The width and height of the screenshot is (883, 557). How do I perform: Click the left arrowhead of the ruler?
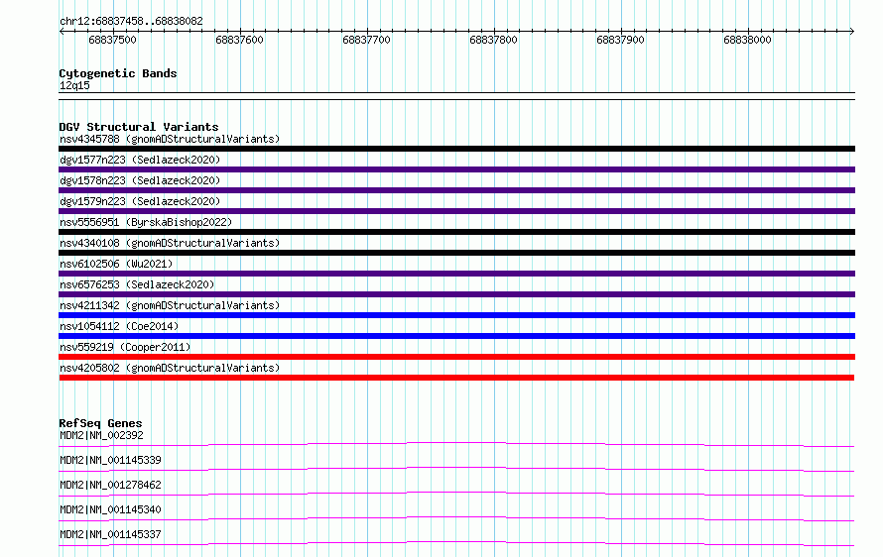click(x=62, y=32)
